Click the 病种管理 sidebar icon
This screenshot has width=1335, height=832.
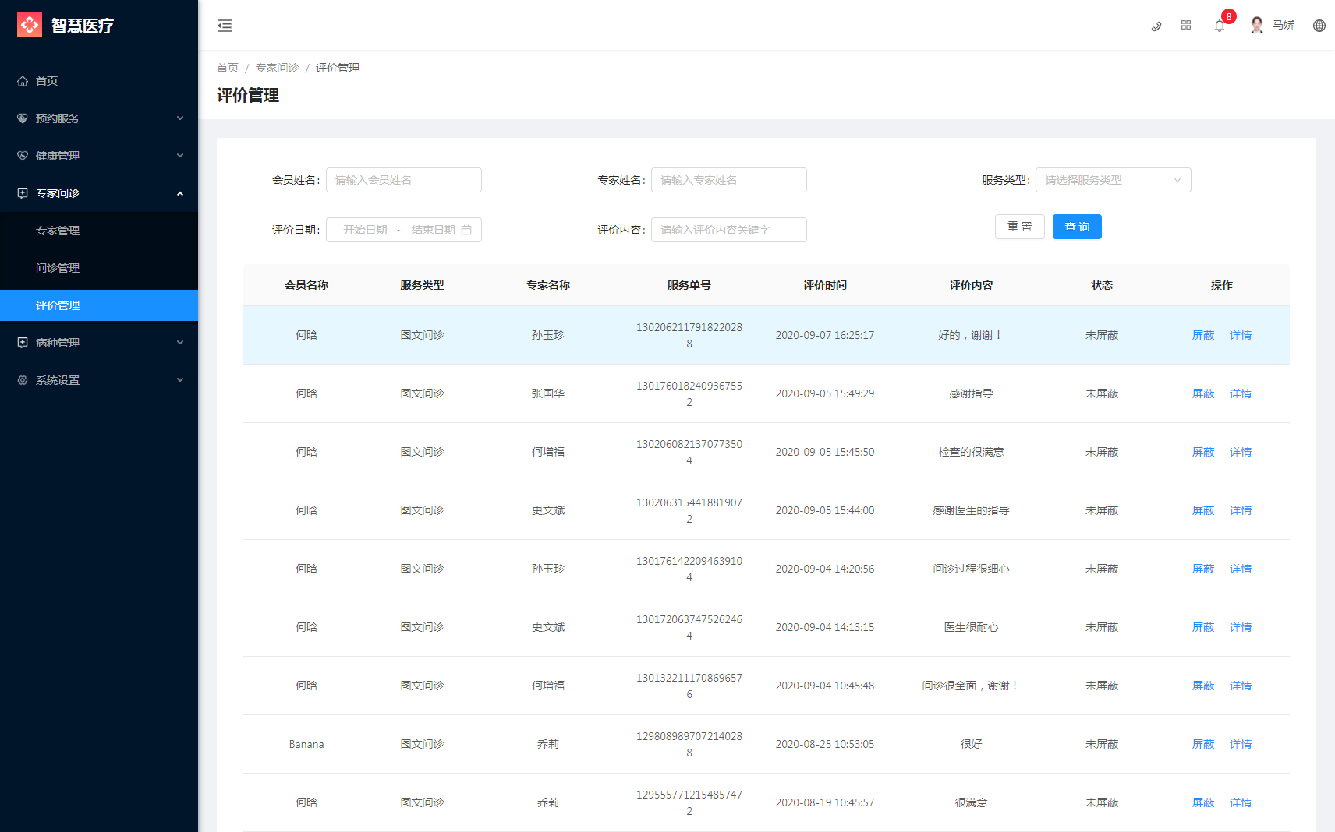coord(23,343)
